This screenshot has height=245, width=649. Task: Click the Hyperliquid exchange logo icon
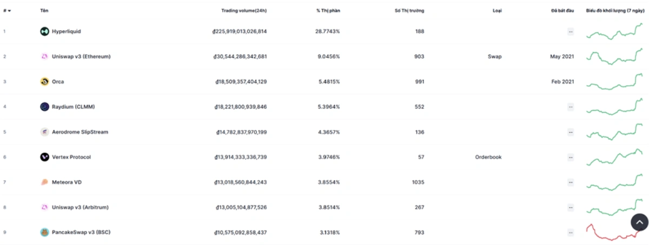coord(44,31)
